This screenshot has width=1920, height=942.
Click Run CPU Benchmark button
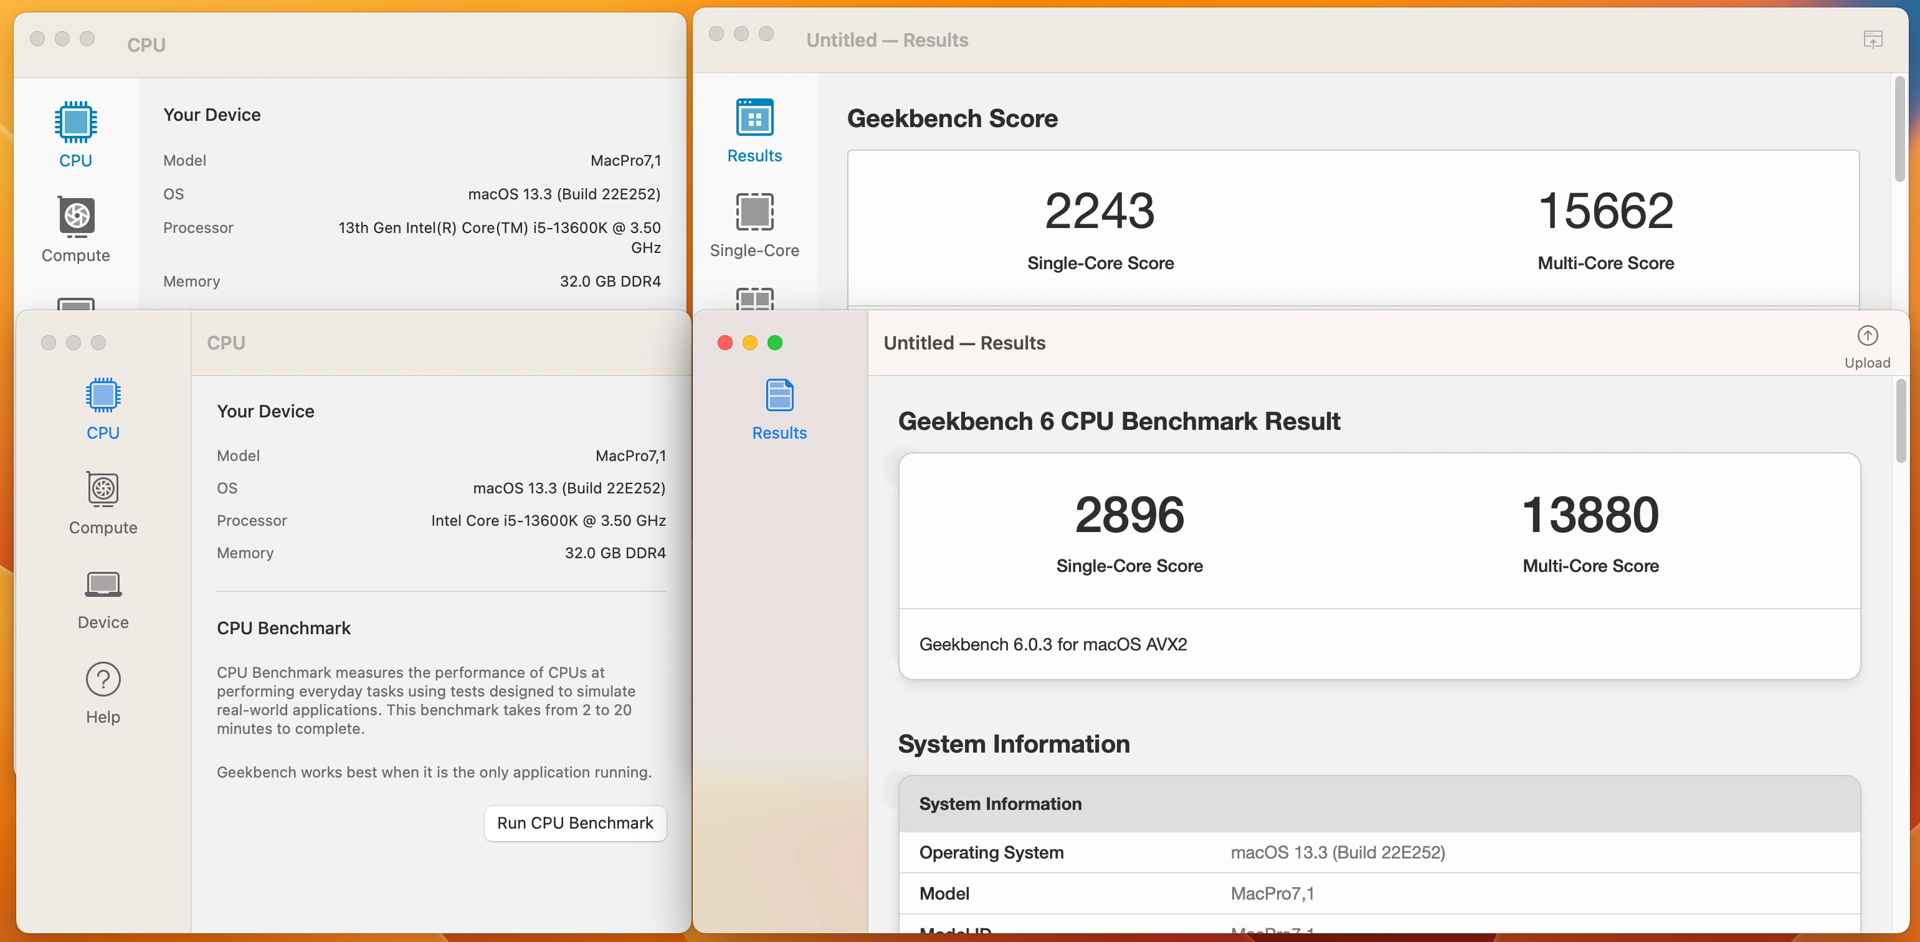[574, 823]
